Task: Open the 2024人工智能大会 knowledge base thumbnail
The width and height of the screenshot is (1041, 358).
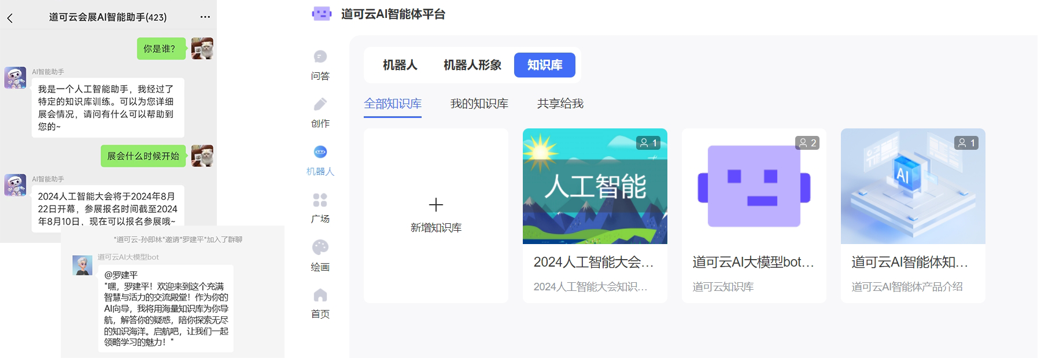Action: coord(595,186)
